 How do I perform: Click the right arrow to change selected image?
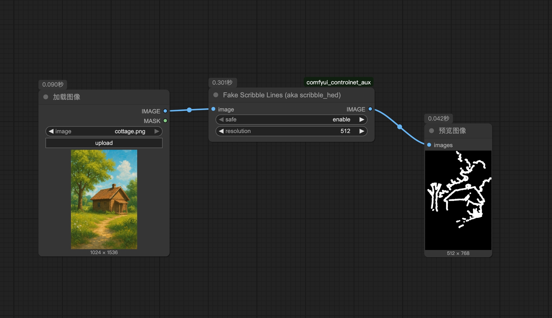pyautogui.click(x=157, y=131)
